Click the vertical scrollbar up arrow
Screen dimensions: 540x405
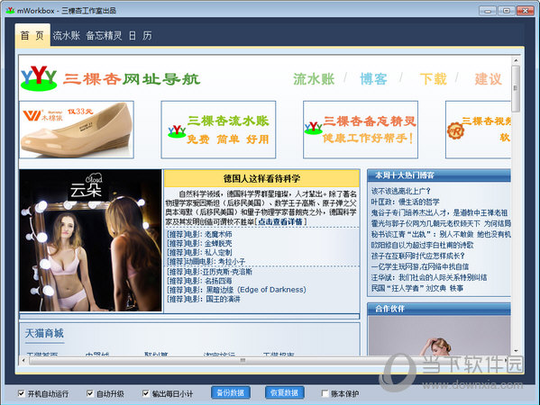click(516, 60)
